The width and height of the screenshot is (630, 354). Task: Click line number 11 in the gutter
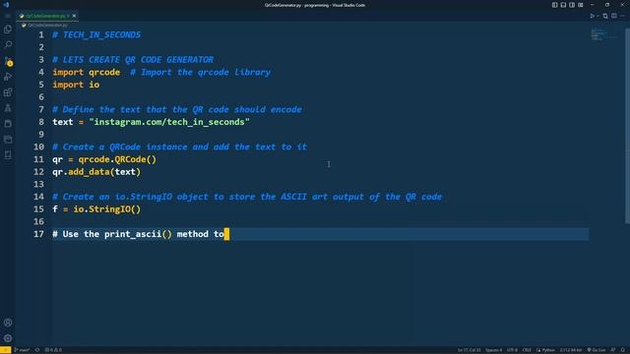click(x=38, y=159)
